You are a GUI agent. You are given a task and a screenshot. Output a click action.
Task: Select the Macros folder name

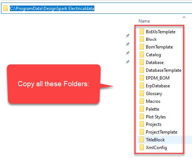(x=153, y=101)
